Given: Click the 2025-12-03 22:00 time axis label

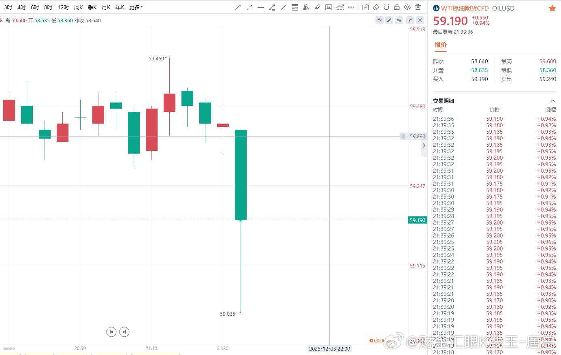Looking at the screenshot, I should click(329, 349).
